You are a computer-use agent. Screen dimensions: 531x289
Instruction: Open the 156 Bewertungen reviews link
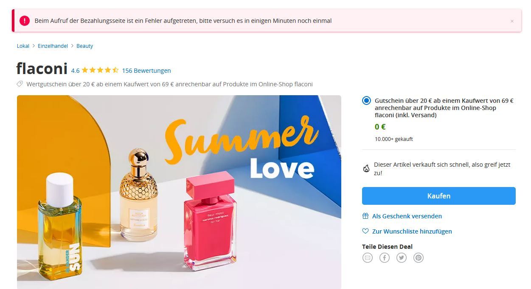point(146,71)
